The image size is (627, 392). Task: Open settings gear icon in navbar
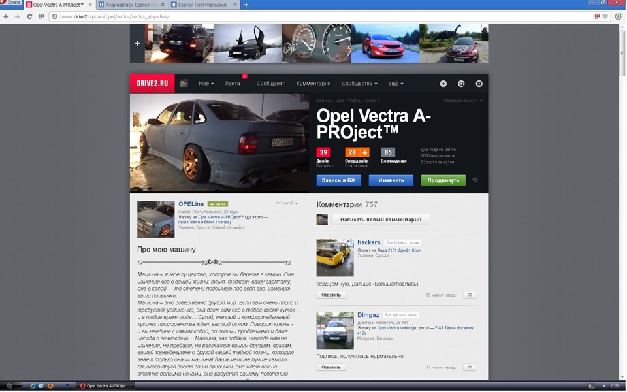(479, 84)
